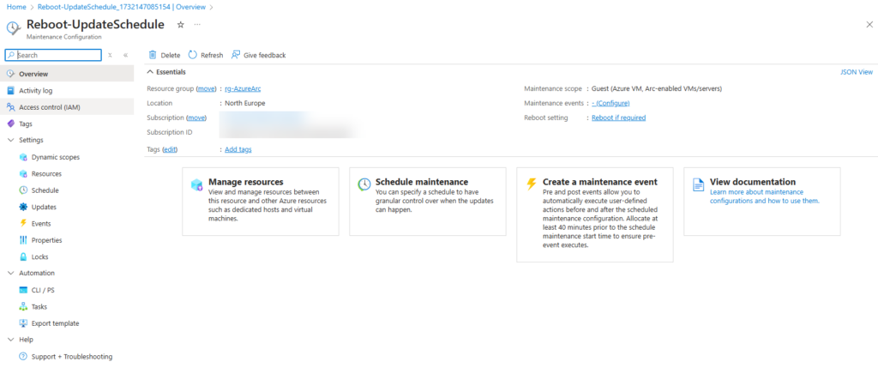
Task: Open the Create a maintenance event card
Action: pos(595,214)
